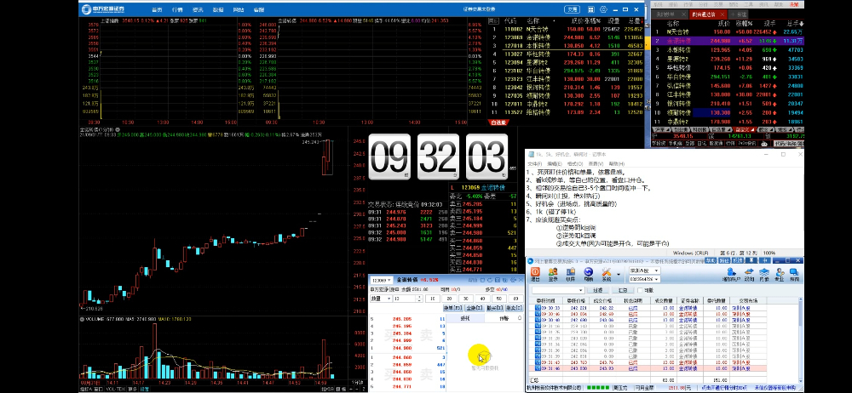Click the 撤买[X] cancel-buy button
Viewport: 852px width, 393px height.
click(x=495, y=308)
